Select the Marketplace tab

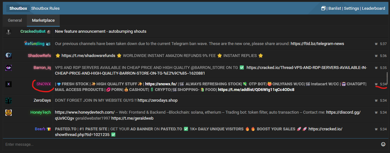point(43,20)
